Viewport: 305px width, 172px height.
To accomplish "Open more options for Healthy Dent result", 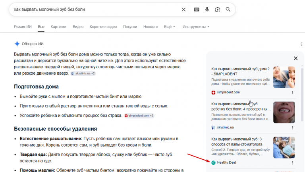I will point(293,162).
